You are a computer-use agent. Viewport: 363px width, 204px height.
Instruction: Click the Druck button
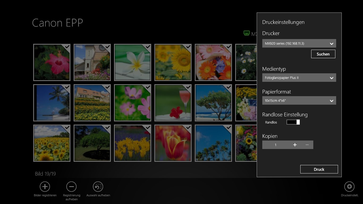[x=319, y=169]
